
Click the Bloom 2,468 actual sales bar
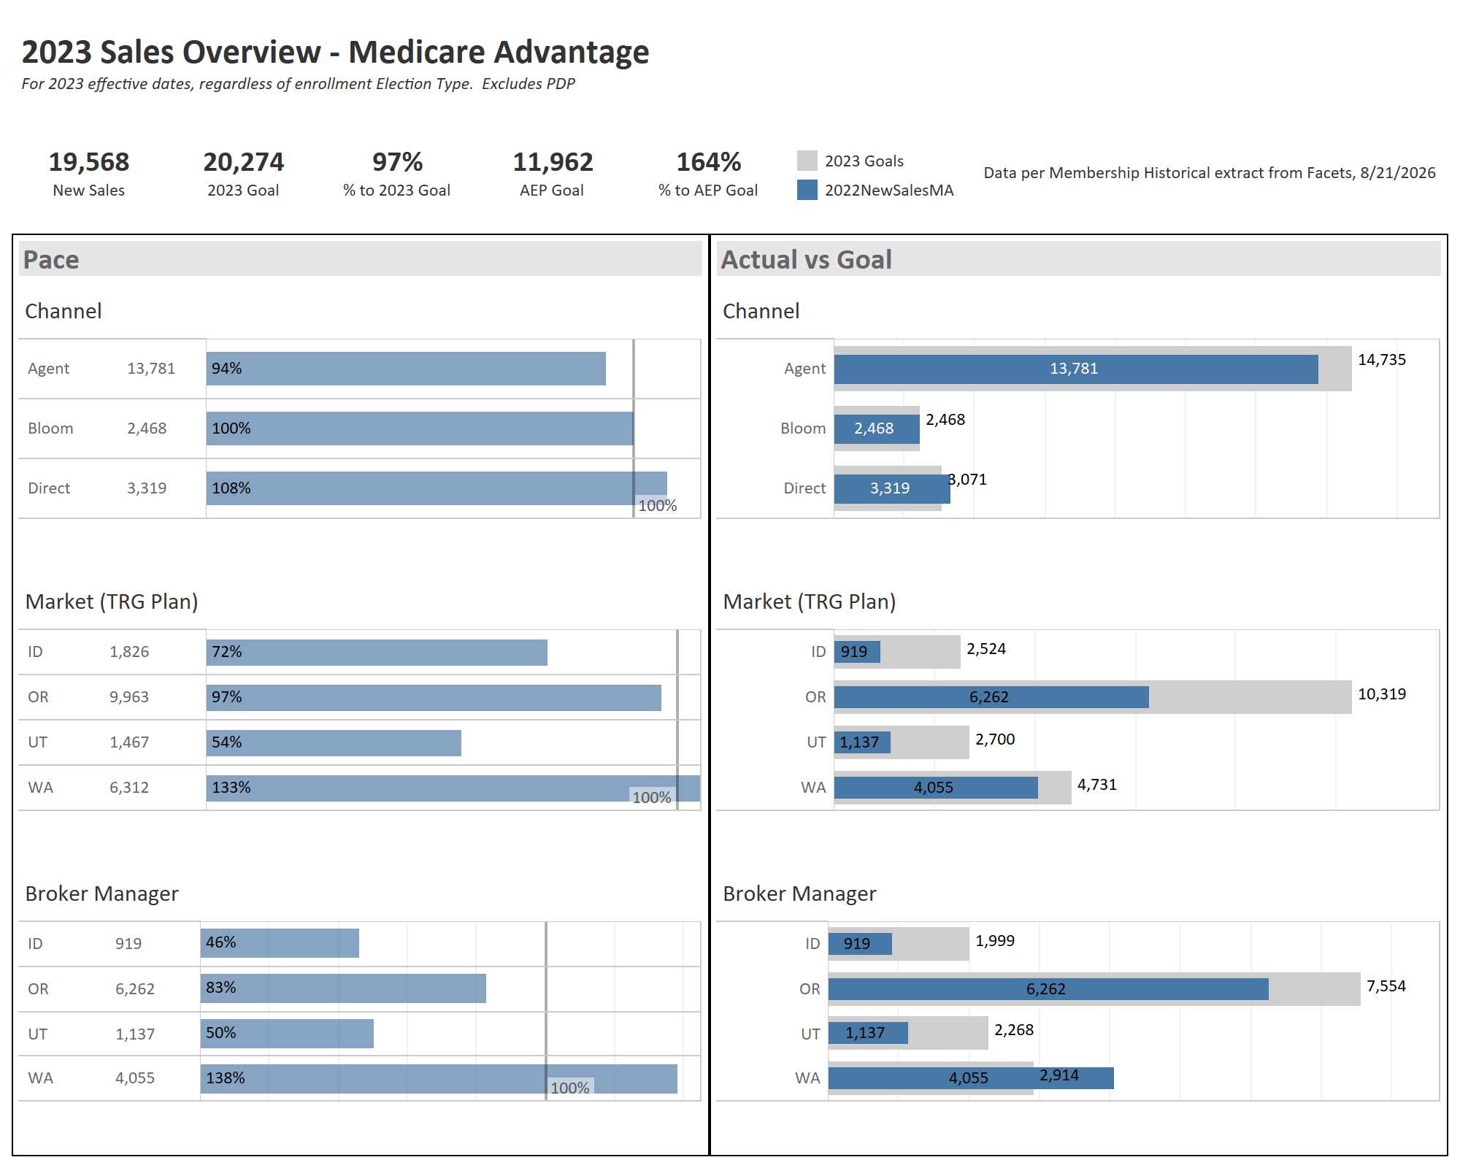[x=877, y=429]
